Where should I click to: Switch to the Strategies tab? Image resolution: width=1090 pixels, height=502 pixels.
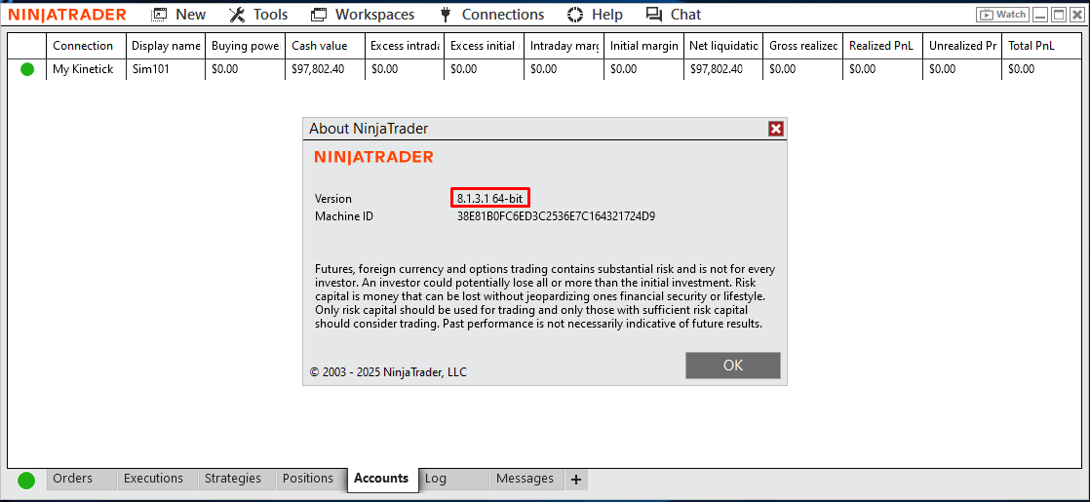pos(232,479)
